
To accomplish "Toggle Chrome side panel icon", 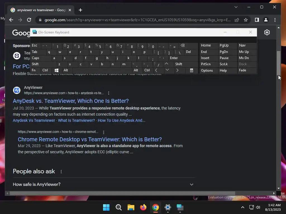I will pyautogui.click(x=257, y=20).
